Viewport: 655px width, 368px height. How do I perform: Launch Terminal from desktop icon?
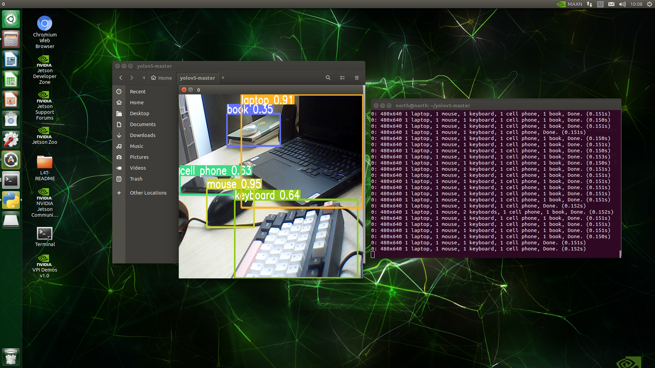click(x=45, y=234)
